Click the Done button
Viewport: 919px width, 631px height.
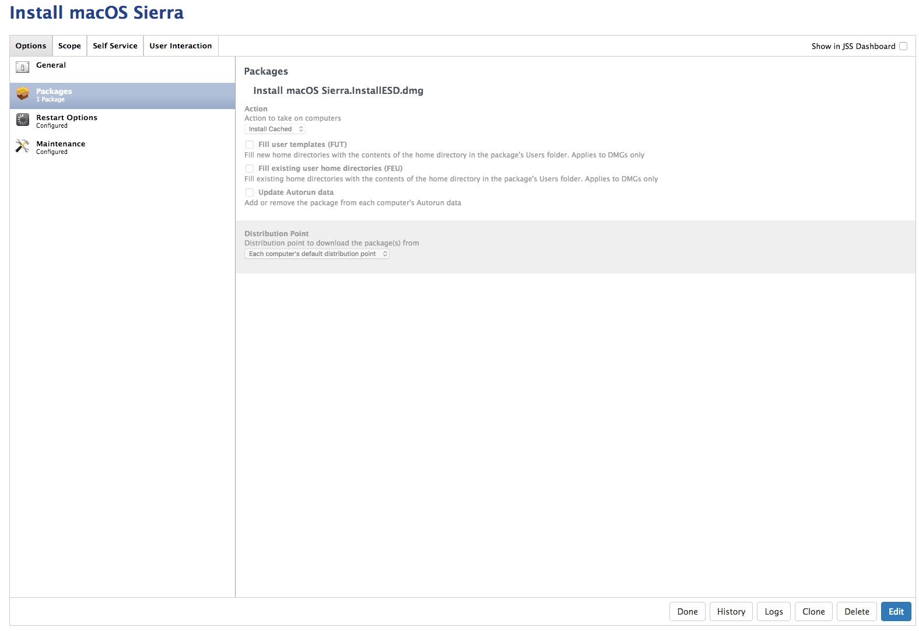pos(688,612)
